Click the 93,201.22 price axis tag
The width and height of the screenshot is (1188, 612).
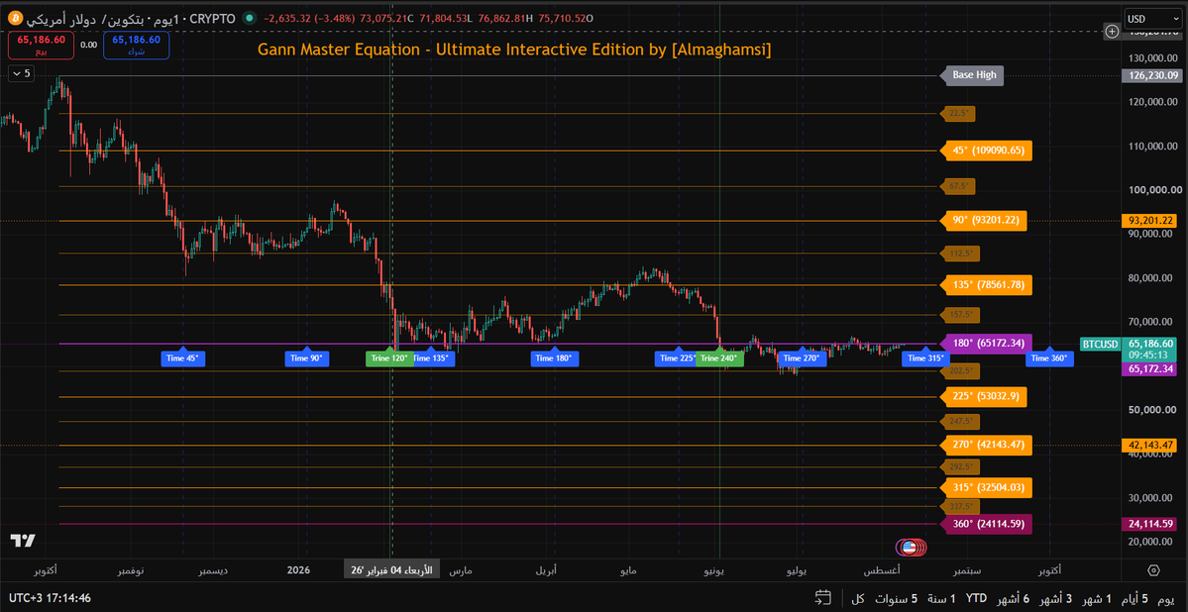pyautogui.click(x=1151, y=221)
